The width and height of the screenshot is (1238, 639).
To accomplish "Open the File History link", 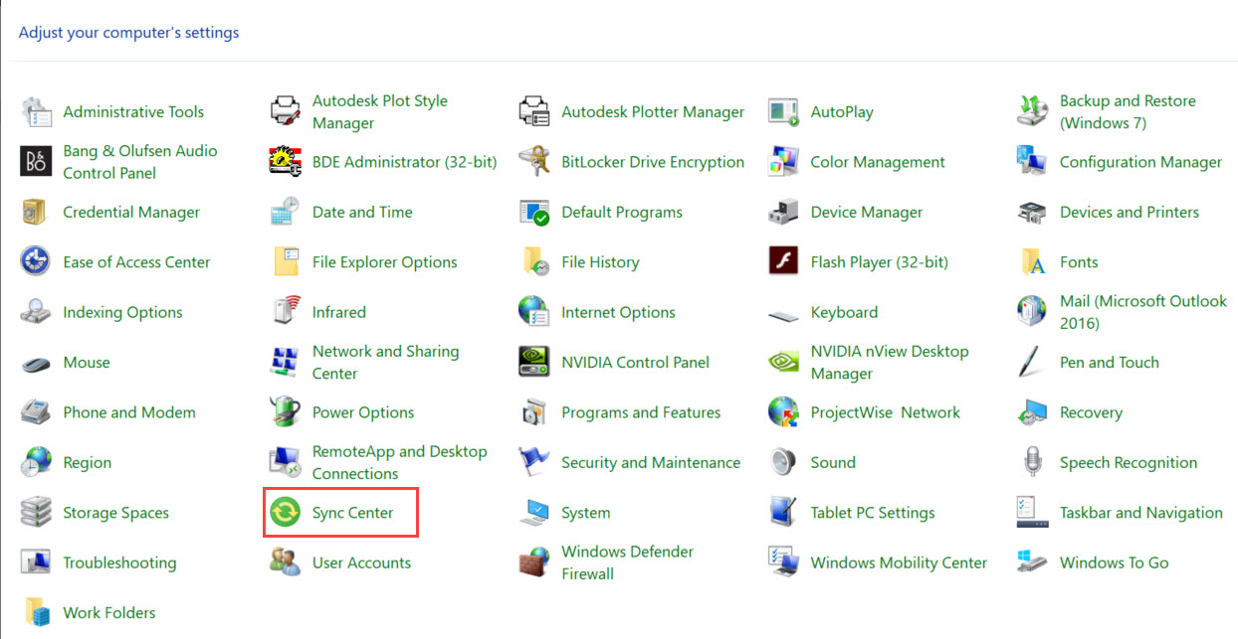I will [x=600, y=262].
